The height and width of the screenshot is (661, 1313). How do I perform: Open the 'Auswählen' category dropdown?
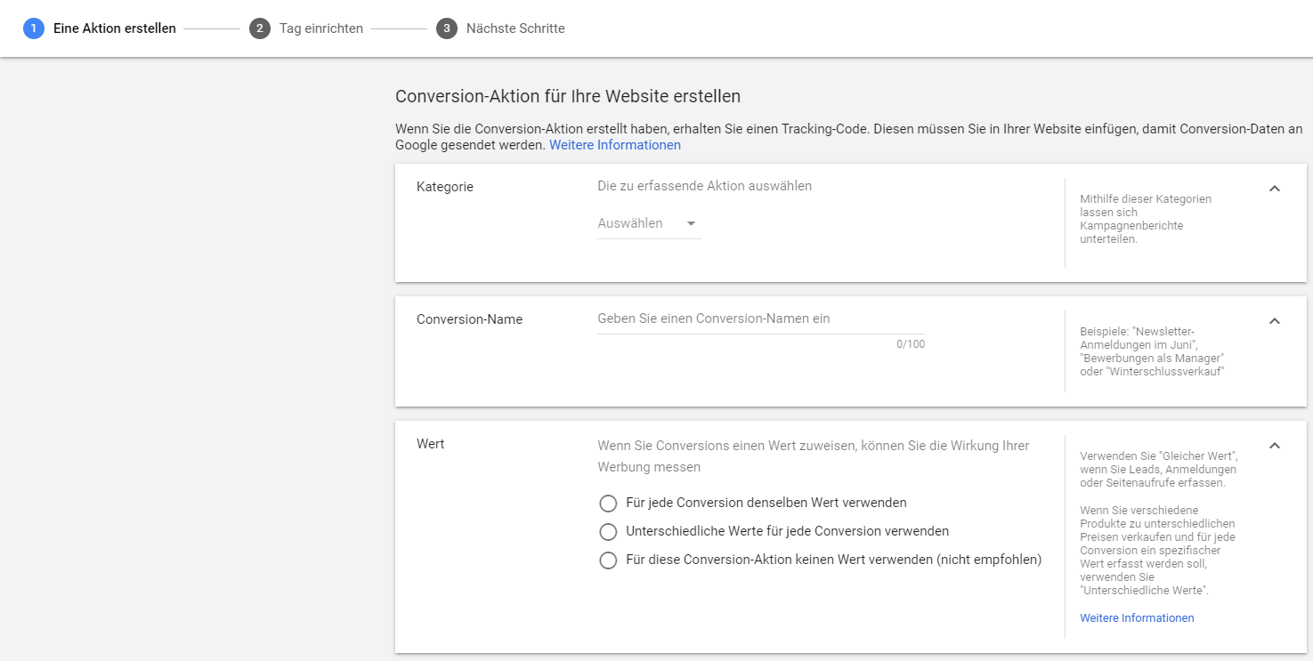click(649, 223)
